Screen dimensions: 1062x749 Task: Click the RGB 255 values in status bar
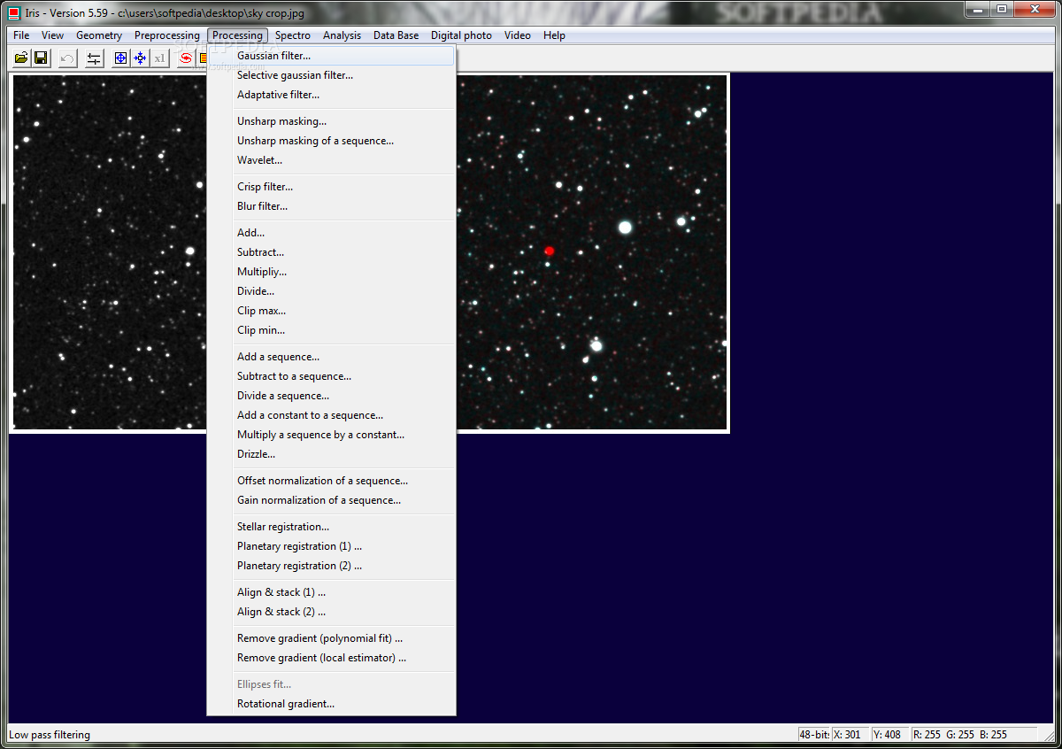click(973, 734)
